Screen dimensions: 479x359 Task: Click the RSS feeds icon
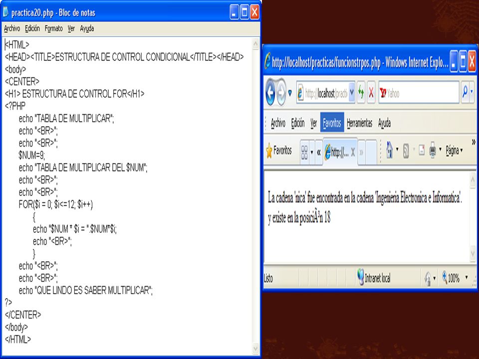[x=406, y=151]
